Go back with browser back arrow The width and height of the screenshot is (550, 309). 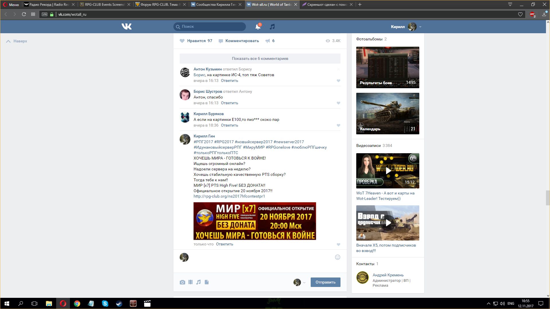tap(6, 14)
